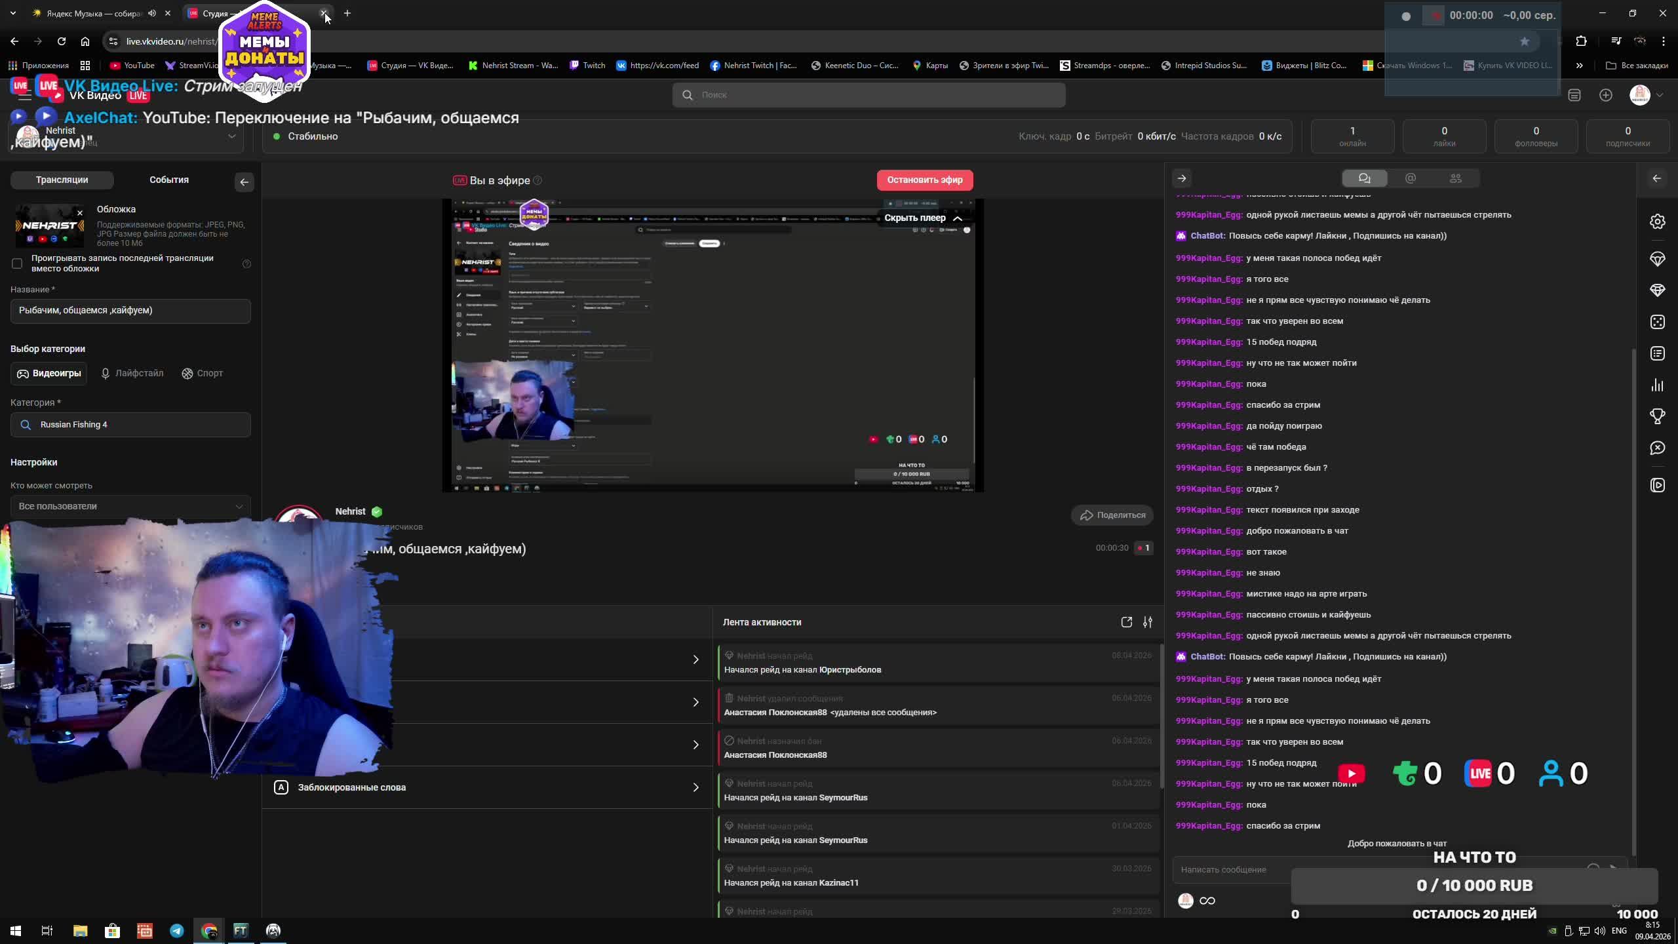Image resolution: width=1678 pixels, height=944 pixels.
Task: Open the statistics bars icon in sidebar
Action: [x=1657, y=385]
